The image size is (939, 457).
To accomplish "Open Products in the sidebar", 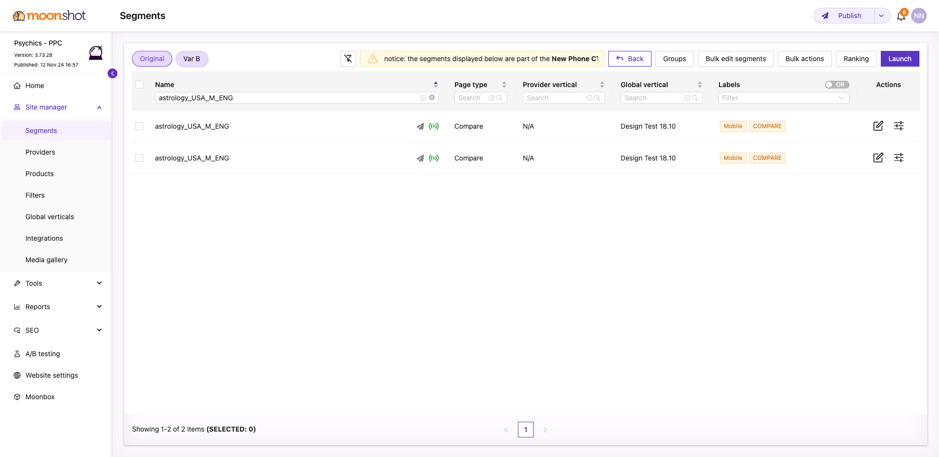I will 40,174.
